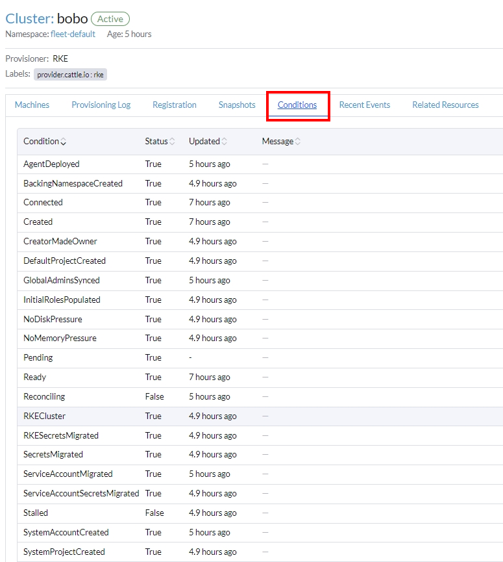The height and width of the screenshot is (562, 503).
Task: Click the Active status badge
Action: click(110, 19)
